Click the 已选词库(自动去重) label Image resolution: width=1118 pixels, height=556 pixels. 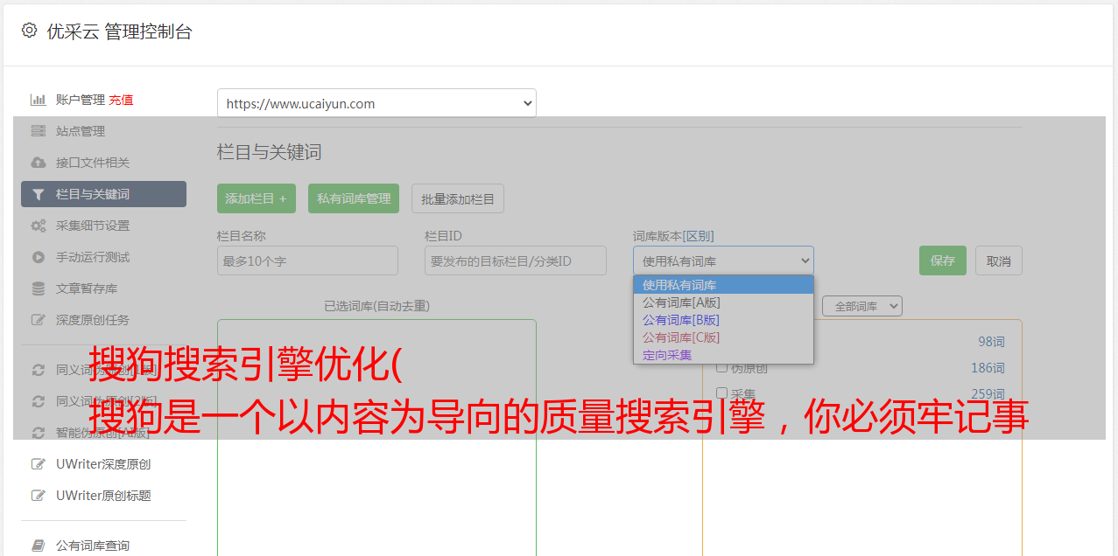point(376,306)
